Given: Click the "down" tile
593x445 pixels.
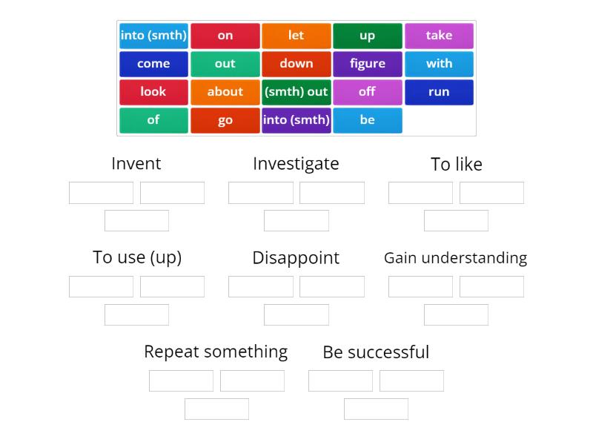Looking at the screenshot, I should (x=296, y=63).
